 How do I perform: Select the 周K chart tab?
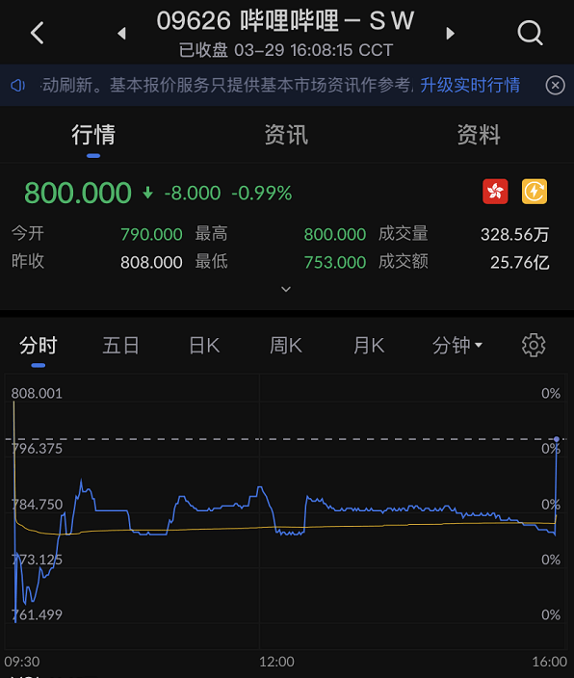(x=285, y=346)
